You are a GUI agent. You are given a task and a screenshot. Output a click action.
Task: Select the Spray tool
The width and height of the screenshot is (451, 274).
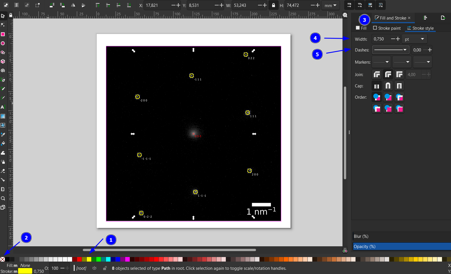pos(3,162)
